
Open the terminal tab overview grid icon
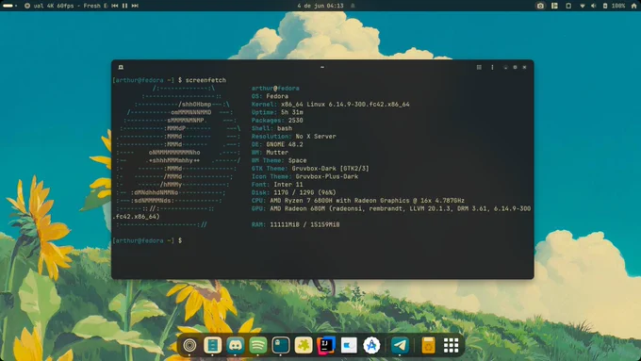click(x=479, y=67)
